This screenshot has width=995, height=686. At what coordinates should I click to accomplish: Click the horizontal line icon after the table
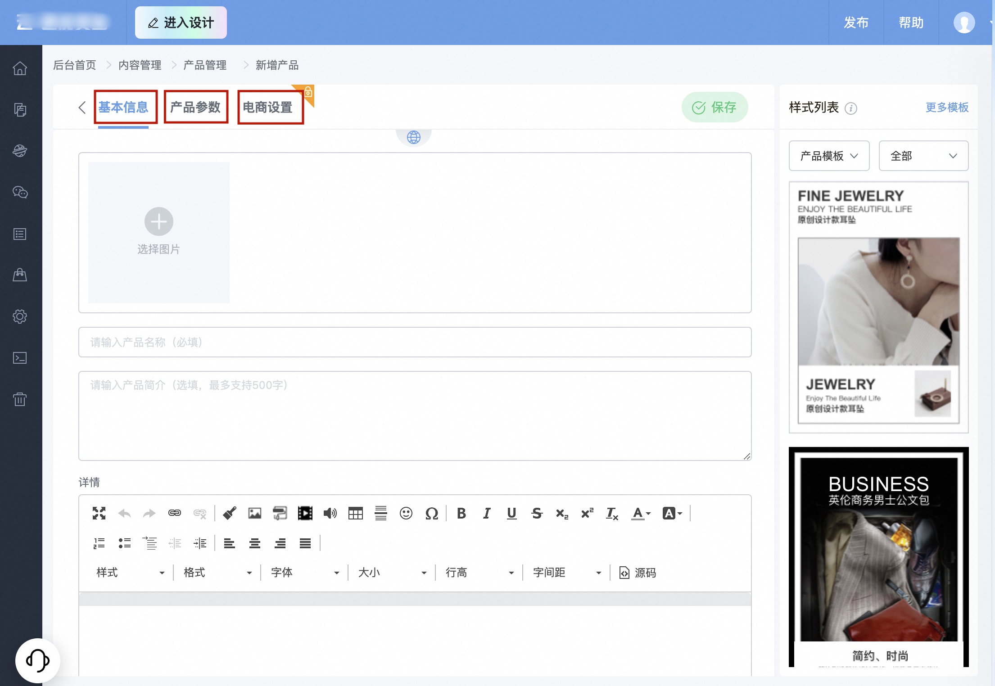coord(381,513)
